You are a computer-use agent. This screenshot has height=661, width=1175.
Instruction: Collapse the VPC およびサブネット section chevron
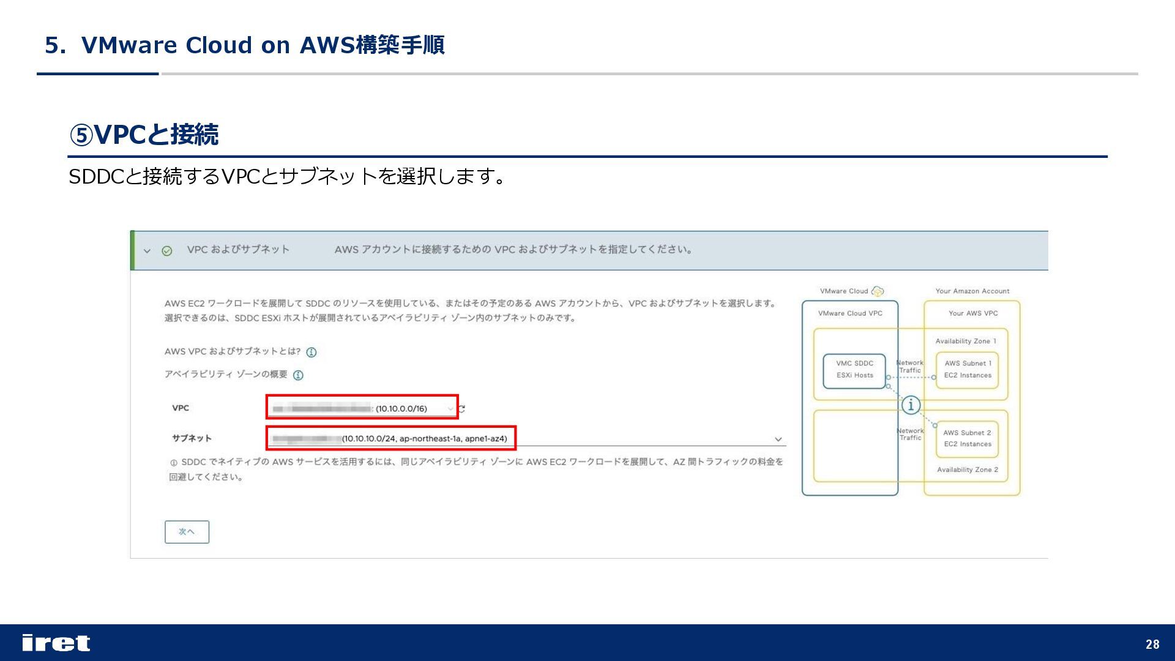147,250
